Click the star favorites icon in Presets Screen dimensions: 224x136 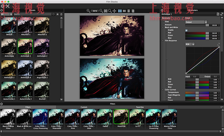[57, 14]
